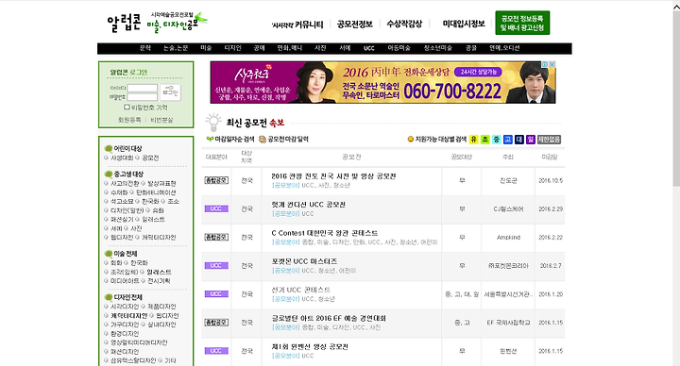Screen dimensions: 680x366
Task: Select the 미술 category in black bar
Action: 206,48
